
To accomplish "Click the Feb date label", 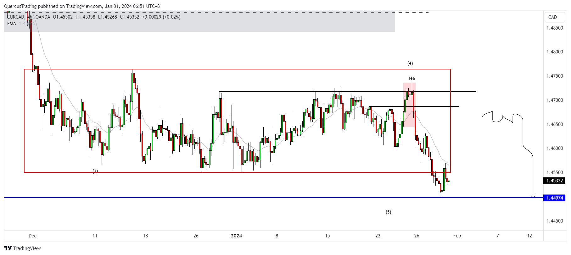I will pos(457,236).
